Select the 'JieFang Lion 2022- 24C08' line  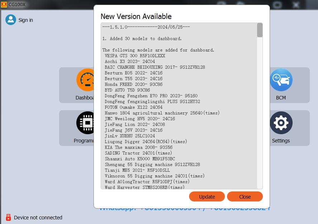[x=135, y=124]
